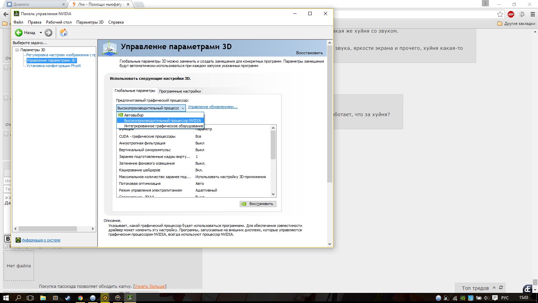Open Task View on the taskbar
The height and width of the screenshot is (303, 538).
point(30,298)
